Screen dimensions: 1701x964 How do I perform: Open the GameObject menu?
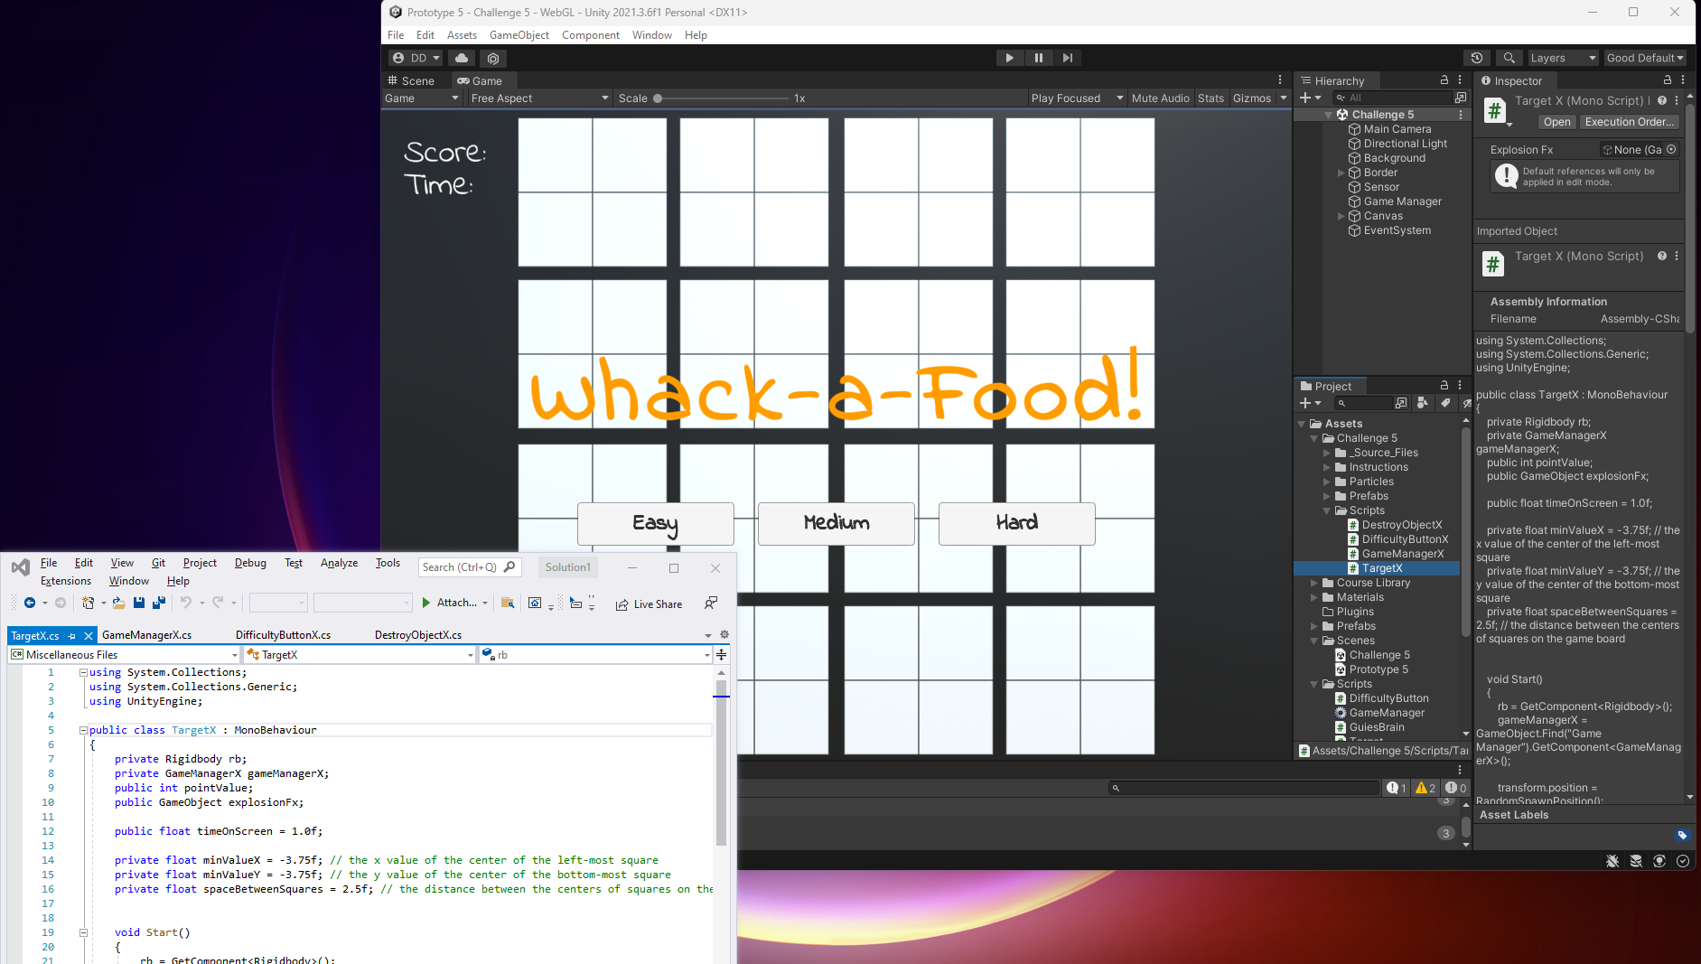[x=519, y=35]
